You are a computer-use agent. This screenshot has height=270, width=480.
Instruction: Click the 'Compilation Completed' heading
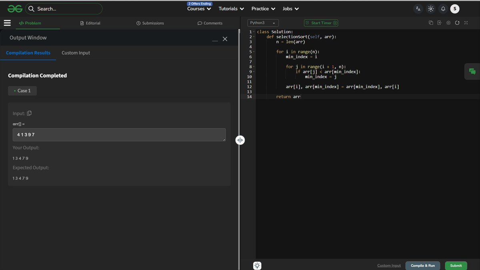pos(38,75)
